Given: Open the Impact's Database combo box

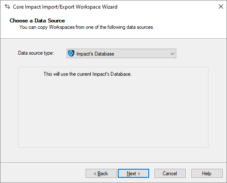Looking at the screenshot, I should point(121,53).
